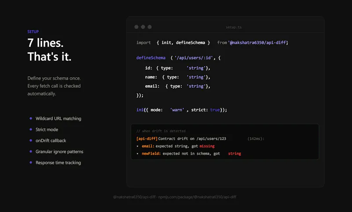Click the init mode 'warn' line

click(x=182, y=110)
